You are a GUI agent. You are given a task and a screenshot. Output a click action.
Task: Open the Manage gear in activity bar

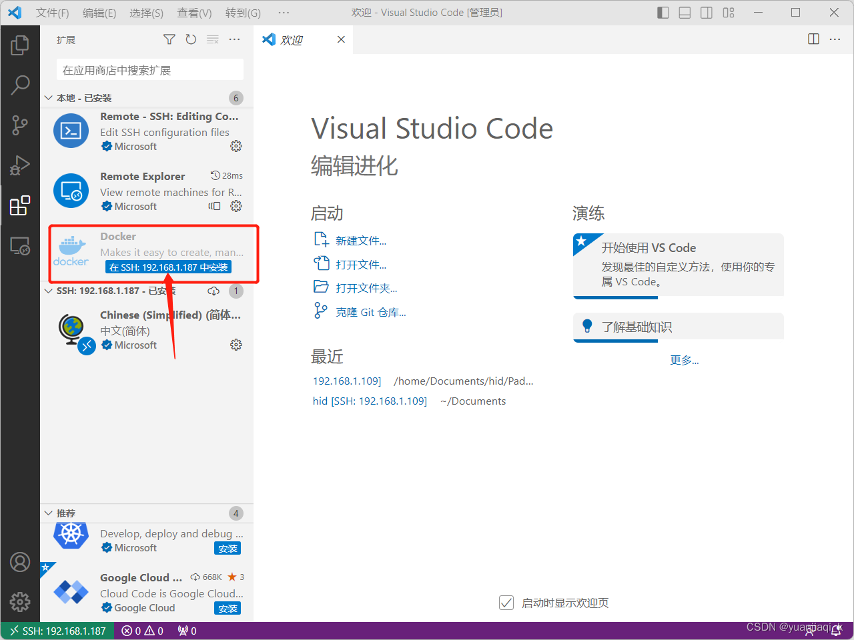click(20, 602)
